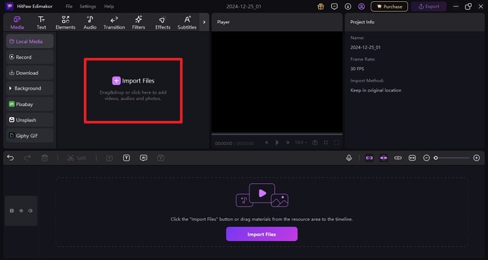
Task: Switch to the Text tab
Action: pos(41,23)
